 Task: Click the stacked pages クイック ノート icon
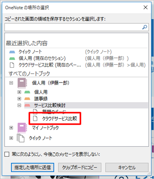20,138
